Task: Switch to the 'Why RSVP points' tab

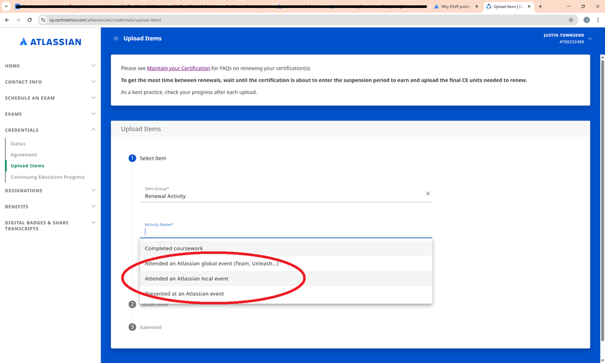Action: coord(455,7)
